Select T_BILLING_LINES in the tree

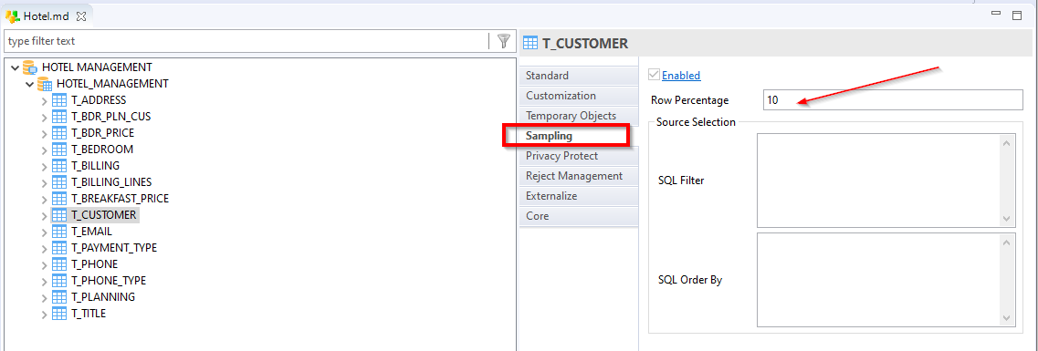tap(111, 182)
